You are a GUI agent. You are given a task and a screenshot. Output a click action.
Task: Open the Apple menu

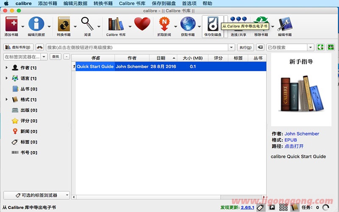(x=6, y=3)
